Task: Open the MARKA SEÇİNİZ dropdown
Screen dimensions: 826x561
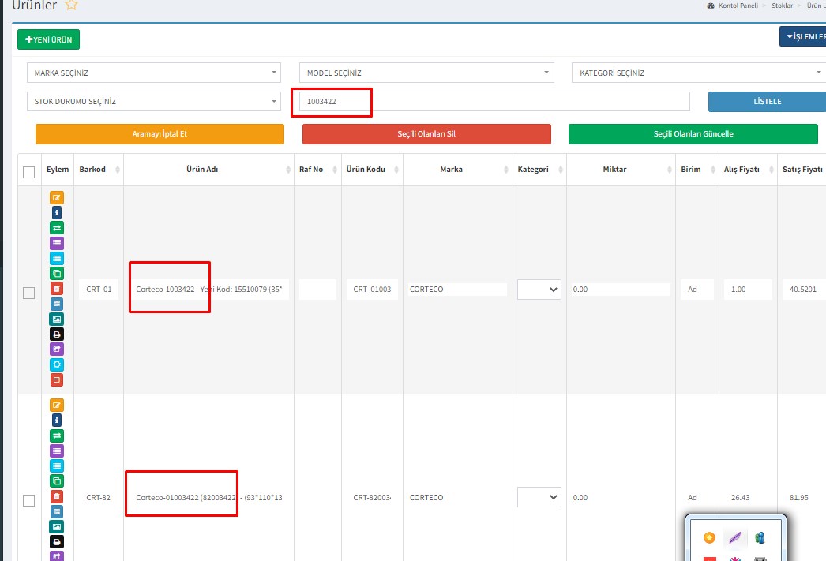Action: pos(154,73)
